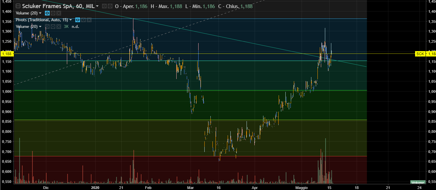Open settings gear for Sciuker Frames main series
The width and height of the screenshot is (436, 190).
(x=110, y=6)
